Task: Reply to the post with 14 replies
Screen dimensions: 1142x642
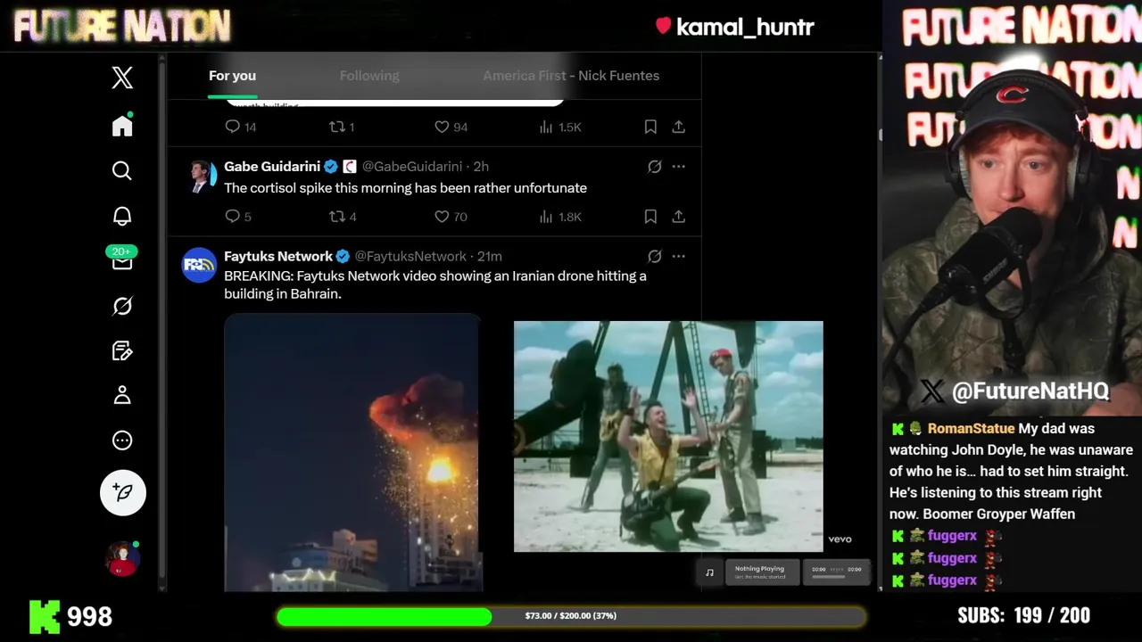Action: point(241,127)
